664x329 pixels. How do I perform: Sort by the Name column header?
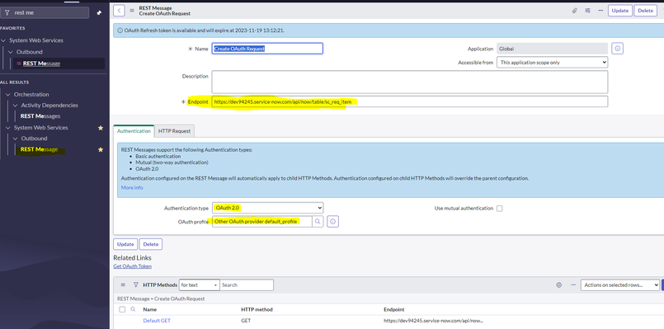(x=150, y=309)
